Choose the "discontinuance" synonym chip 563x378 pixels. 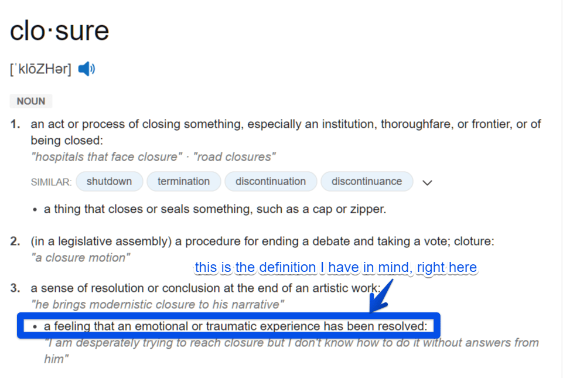coord(367,182)
